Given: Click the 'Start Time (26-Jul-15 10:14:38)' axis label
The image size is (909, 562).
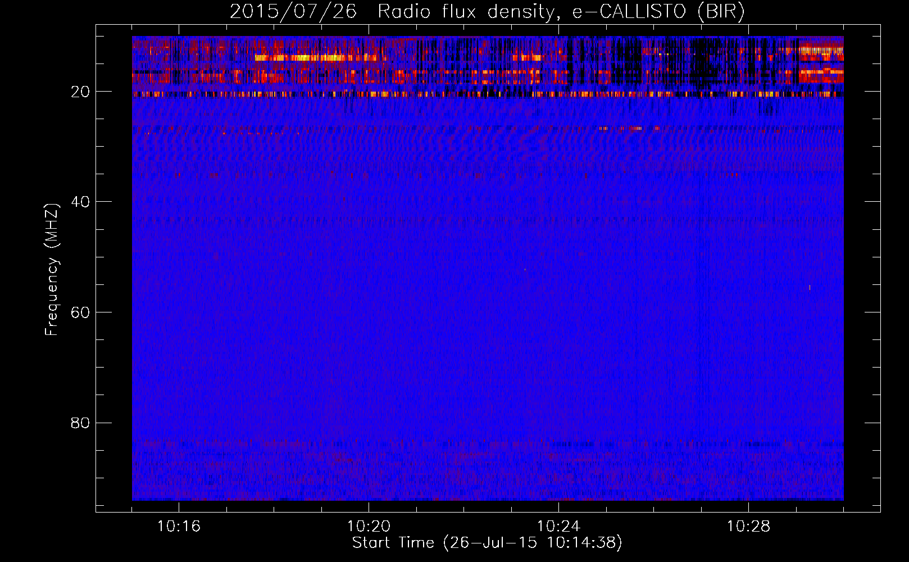Looking at the screenshot, I should pyautogui.click(x=487, y=543).
